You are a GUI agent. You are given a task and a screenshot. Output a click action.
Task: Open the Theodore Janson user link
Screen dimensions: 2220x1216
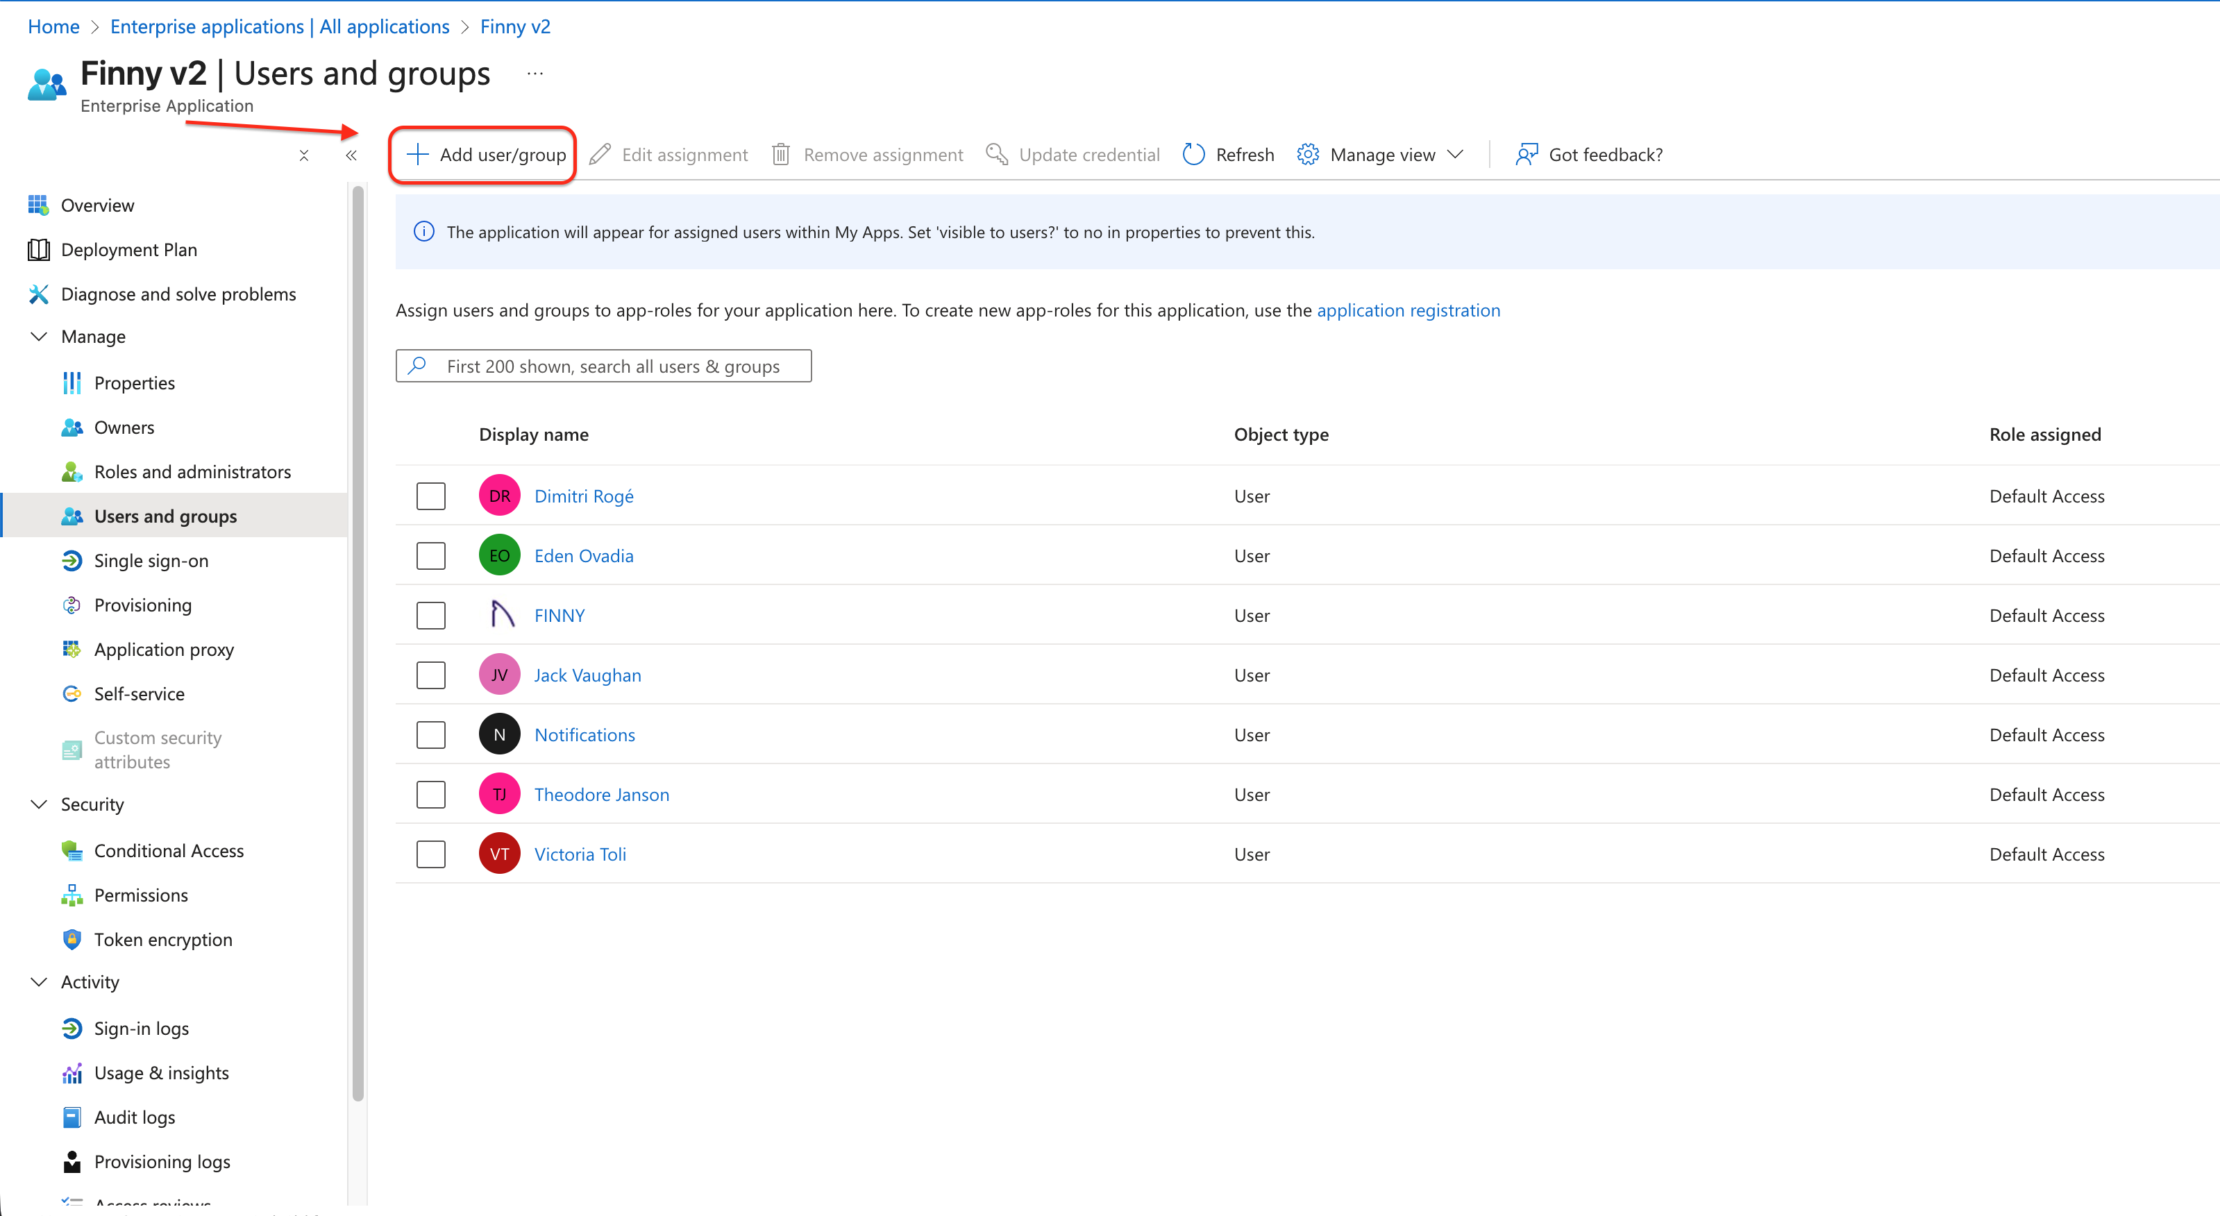(602, 795)
